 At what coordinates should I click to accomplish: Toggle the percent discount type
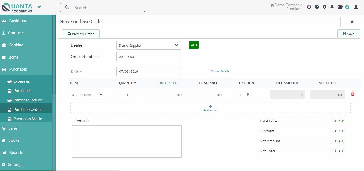coord(248,94)
